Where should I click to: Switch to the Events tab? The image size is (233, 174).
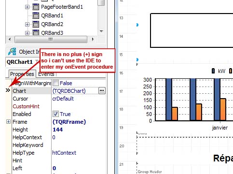point(46,74)
